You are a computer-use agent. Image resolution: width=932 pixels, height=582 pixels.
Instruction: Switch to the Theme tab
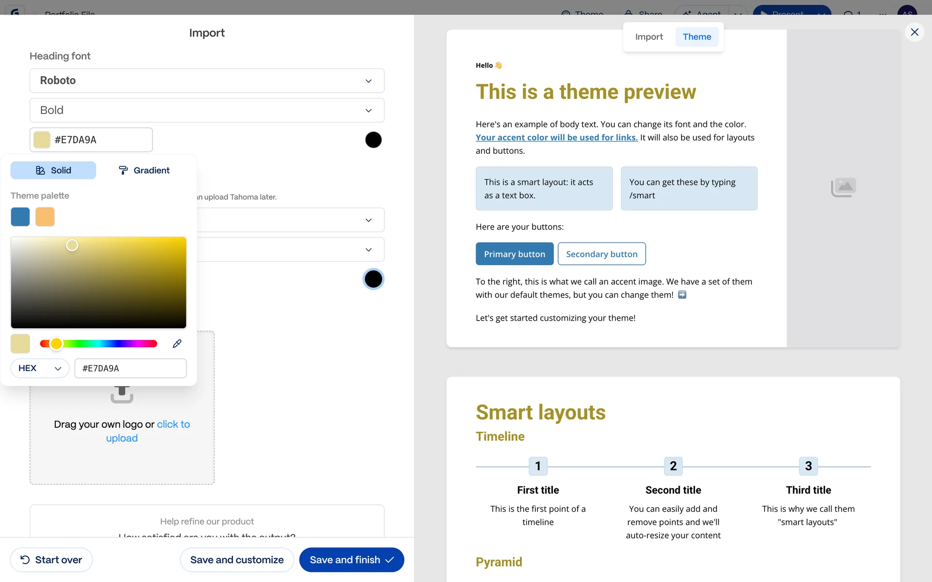697,37
